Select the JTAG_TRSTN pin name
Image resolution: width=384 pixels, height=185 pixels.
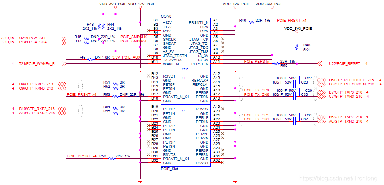[175, 56]
